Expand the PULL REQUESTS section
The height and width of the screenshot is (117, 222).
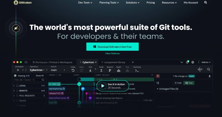click(x=14, y=96)
